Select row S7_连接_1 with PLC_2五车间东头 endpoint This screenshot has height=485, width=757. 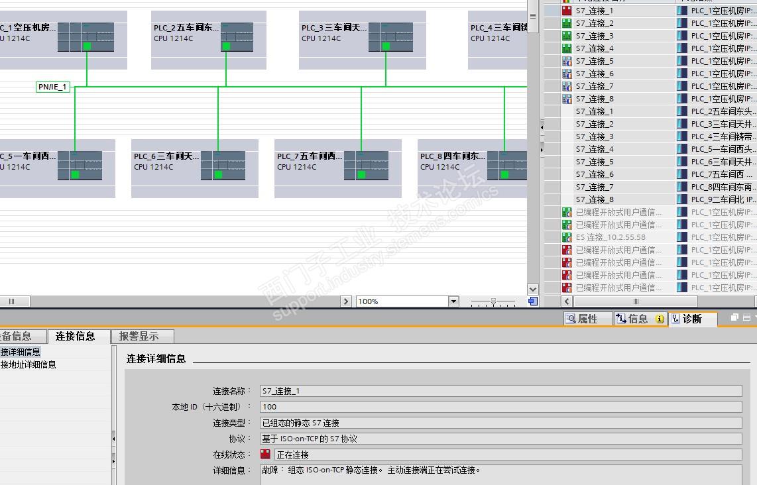click(x=650, y=111)
